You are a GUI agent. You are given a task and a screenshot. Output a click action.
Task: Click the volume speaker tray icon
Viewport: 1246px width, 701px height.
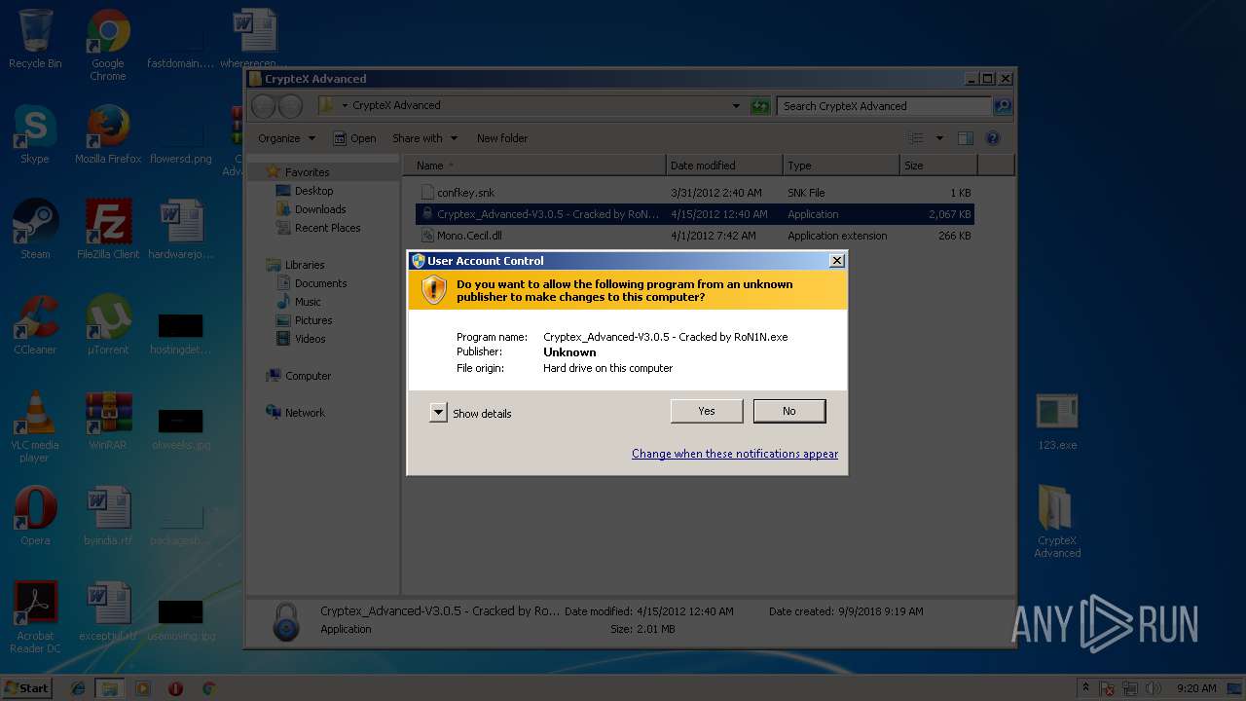click(1154, 688)
